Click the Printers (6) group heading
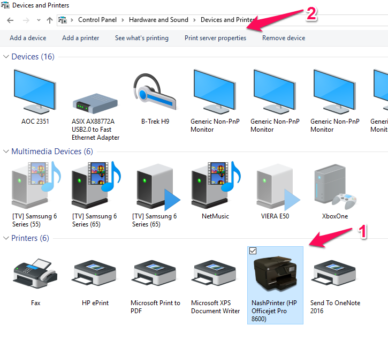This screenshot has width=388, height=356. click(30, 238)
